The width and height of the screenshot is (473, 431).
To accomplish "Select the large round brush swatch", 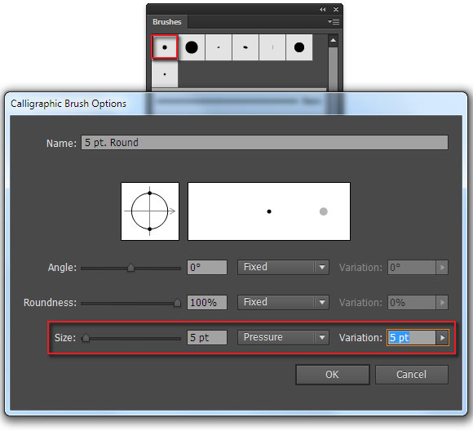I will (x=192, y=47).
